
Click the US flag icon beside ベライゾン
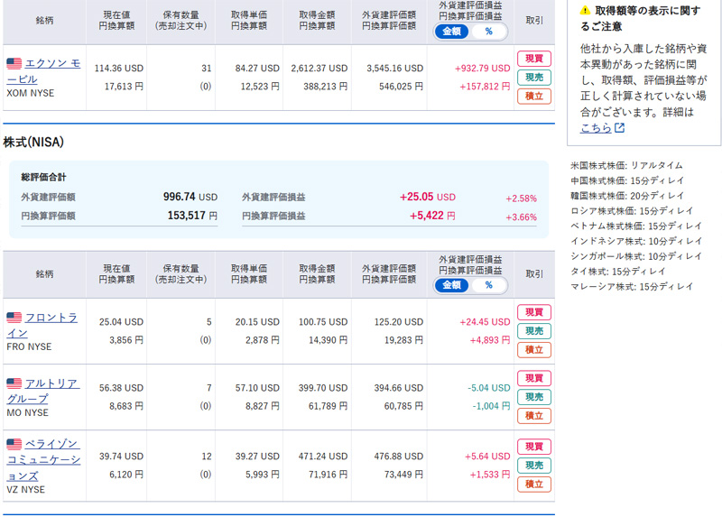pos(14,445)
